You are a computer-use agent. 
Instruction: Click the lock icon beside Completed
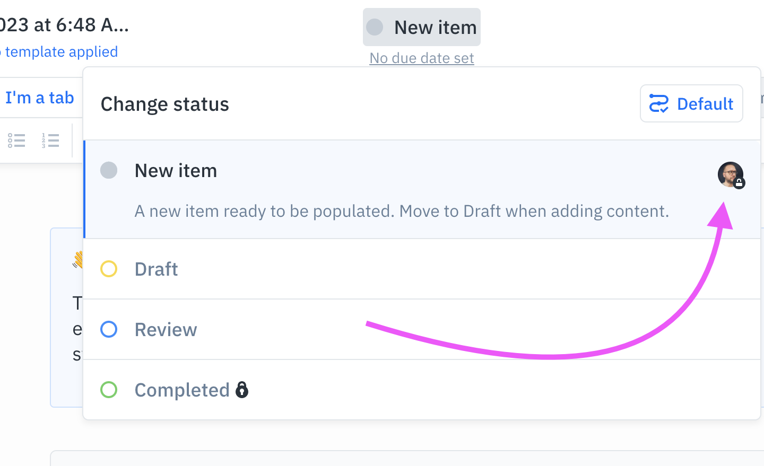click(x=242, y=390)
